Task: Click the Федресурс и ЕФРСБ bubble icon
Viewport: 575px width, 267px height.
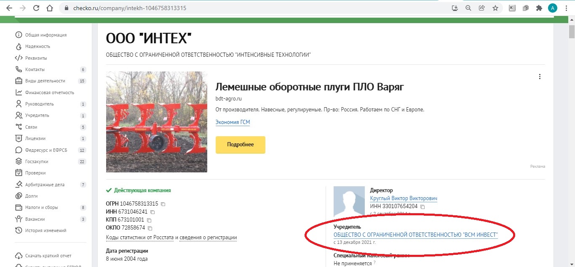Action: [x=19, y=150]
